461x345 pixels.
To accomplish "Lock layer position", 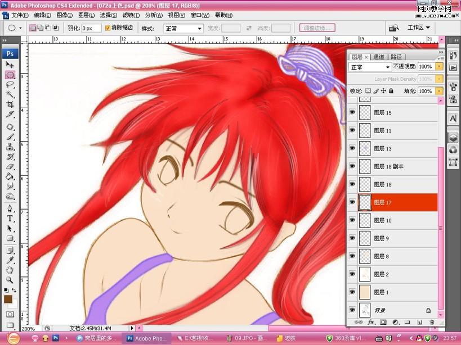I will [x=383, y=91].
